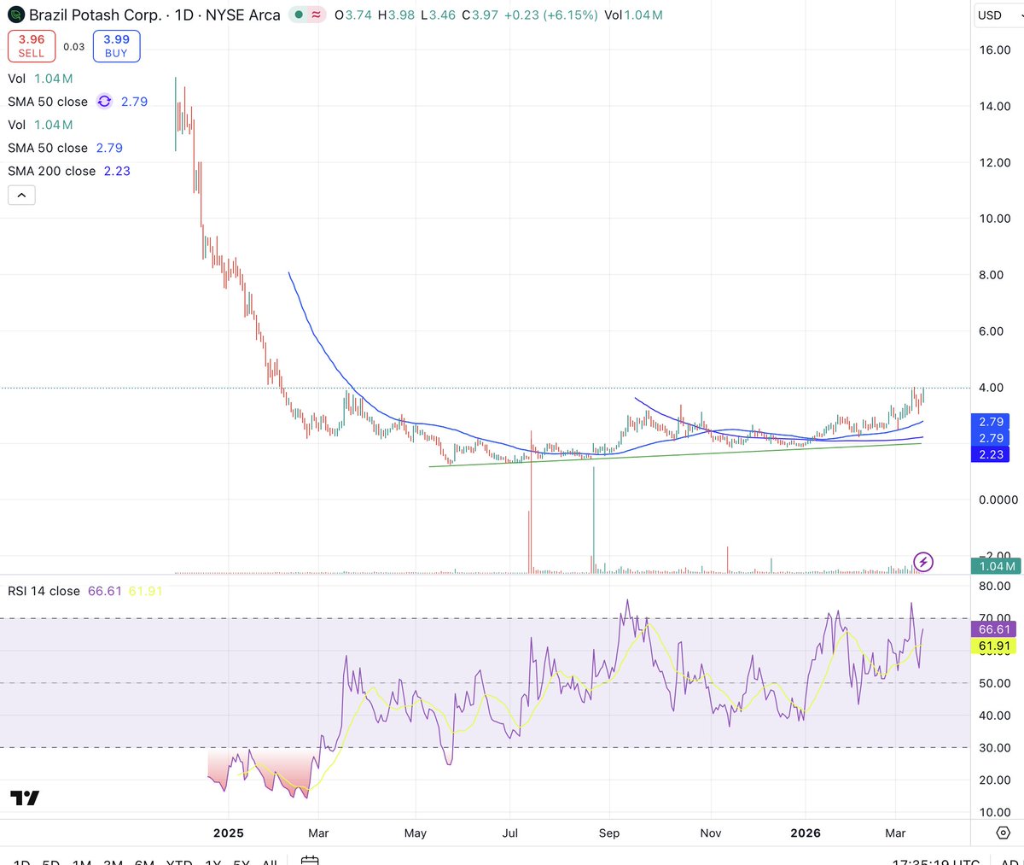Click the SMA 50 loading refresh icon
The height and width of the screenshot is (865, 1024).
104,101
